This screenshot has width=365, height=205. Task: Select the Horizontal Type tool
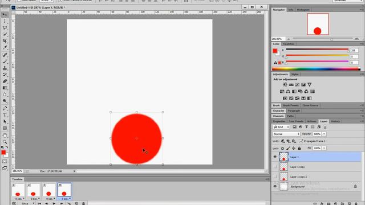click(5, 115)
